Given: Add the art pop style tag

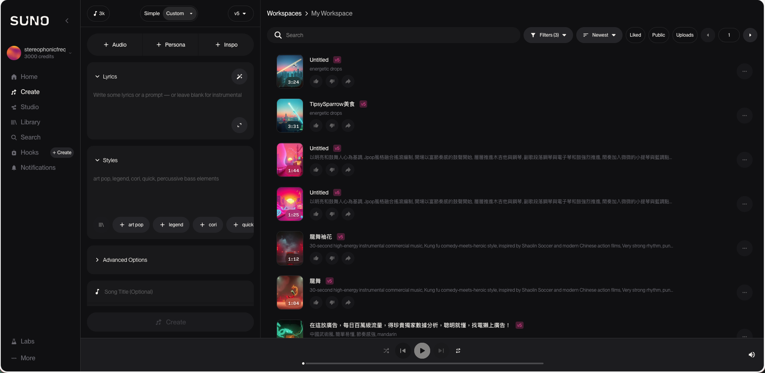Looking at the screenshot, I should tap(131, 224).
